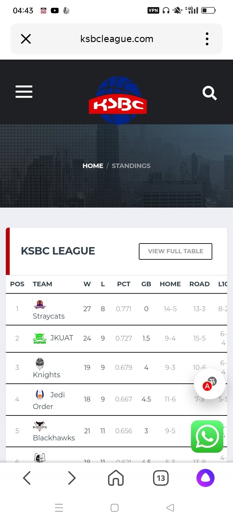This screenshot has width=233, height=522.
Task: Click the View Full Table button
Action: pos(175,251)
